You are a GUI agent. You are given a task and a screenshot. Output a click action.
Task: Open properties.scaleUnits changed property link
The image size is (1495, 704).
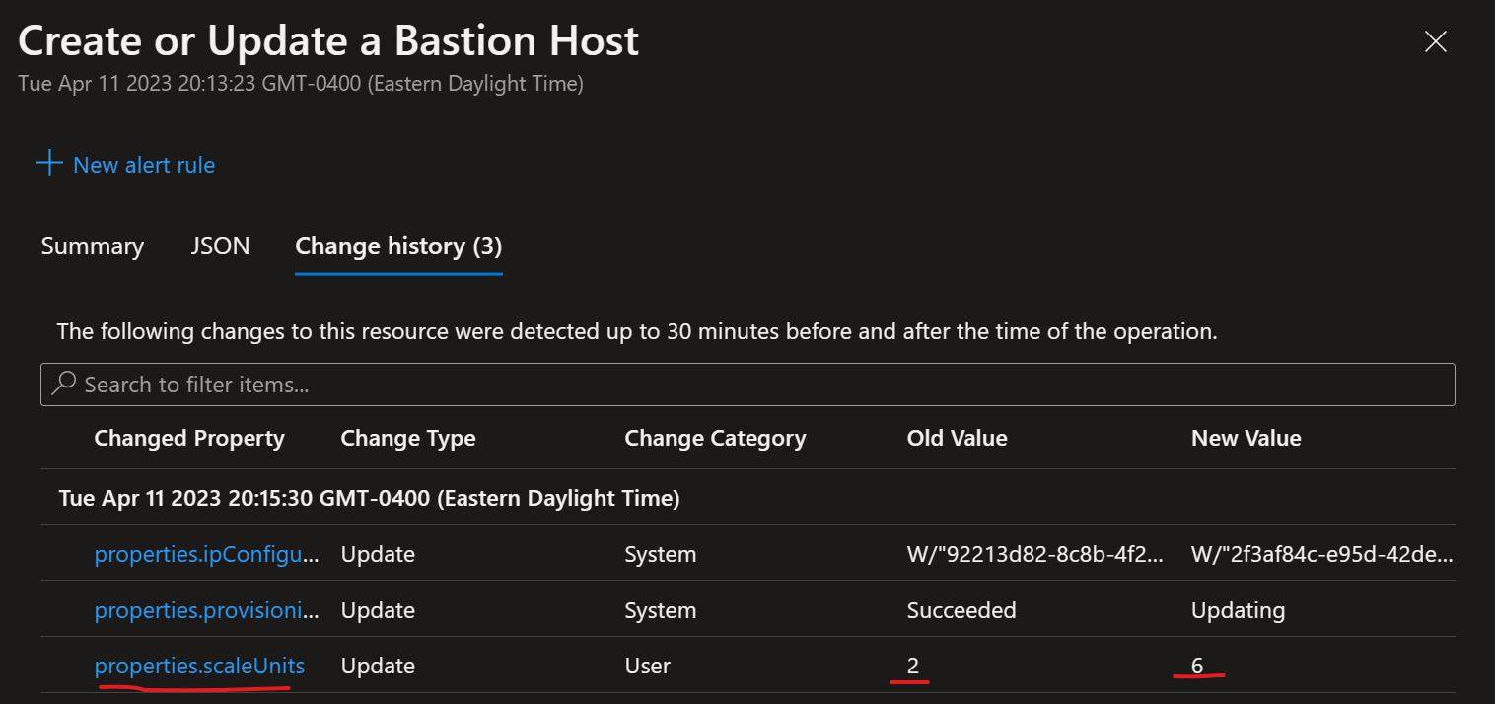tap(199, 667)
